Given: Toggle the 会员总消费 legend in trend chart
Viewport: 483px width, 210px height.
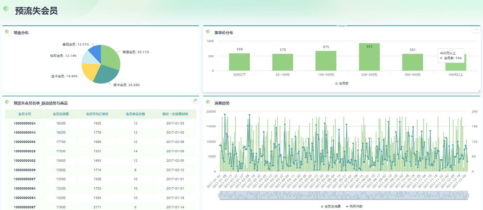Looking at the screenshot, I should tap(331, 206).
